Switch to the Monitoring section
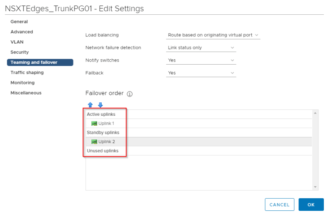327x214 pixels. 22,83
